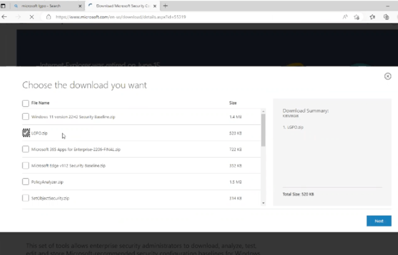This screenshot has height=255, width=398.
Task: Tick the PolicyAnalyzer.zip checkbox
Action: click(x=26, y=182)
